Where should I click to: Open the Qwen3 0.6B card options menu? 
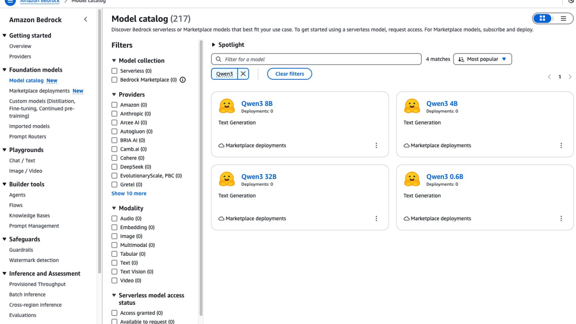pos(561,219)
